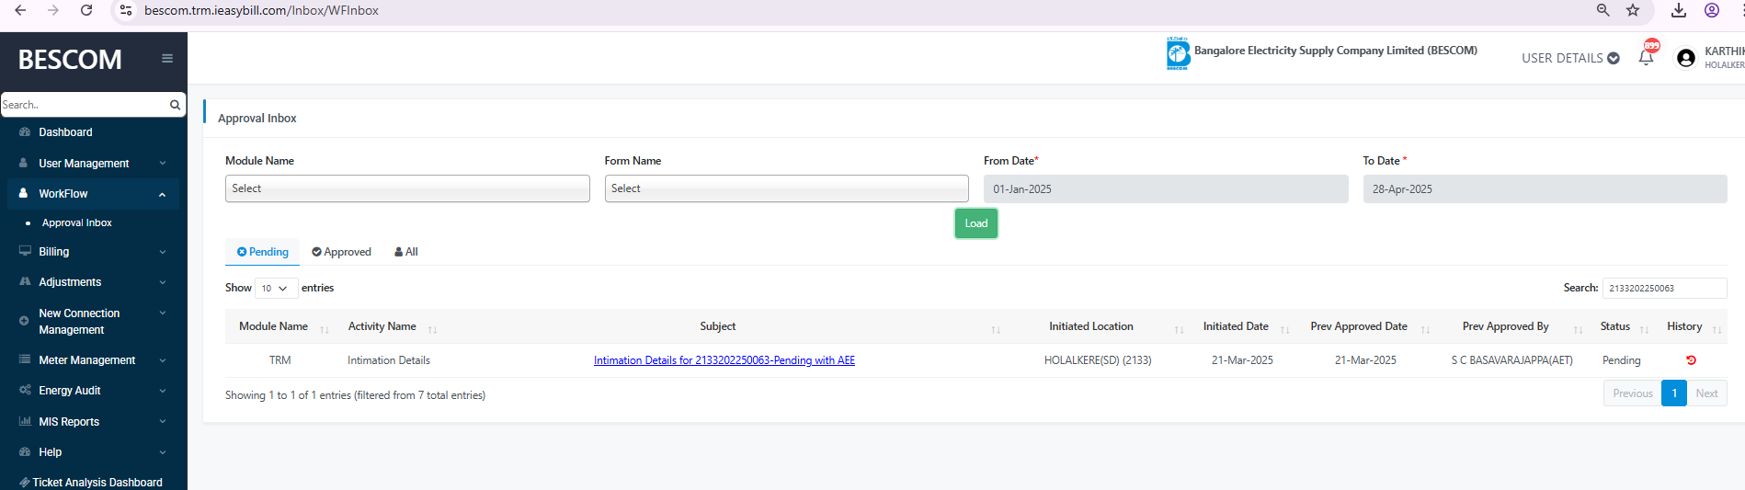Open Ticket Analysis Dashboard menu item
This screenshot has width=1745, height=490.
[x=97, y=482]
